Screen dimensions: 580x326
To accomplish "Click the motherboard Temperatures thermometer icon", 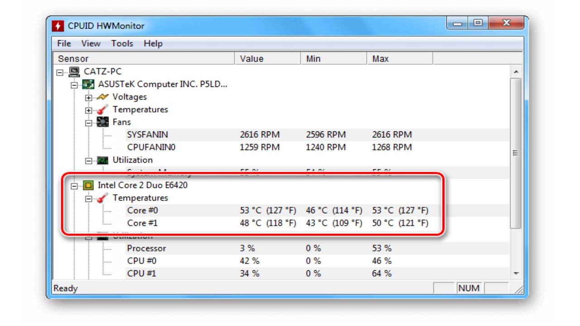I will (103, 110).
